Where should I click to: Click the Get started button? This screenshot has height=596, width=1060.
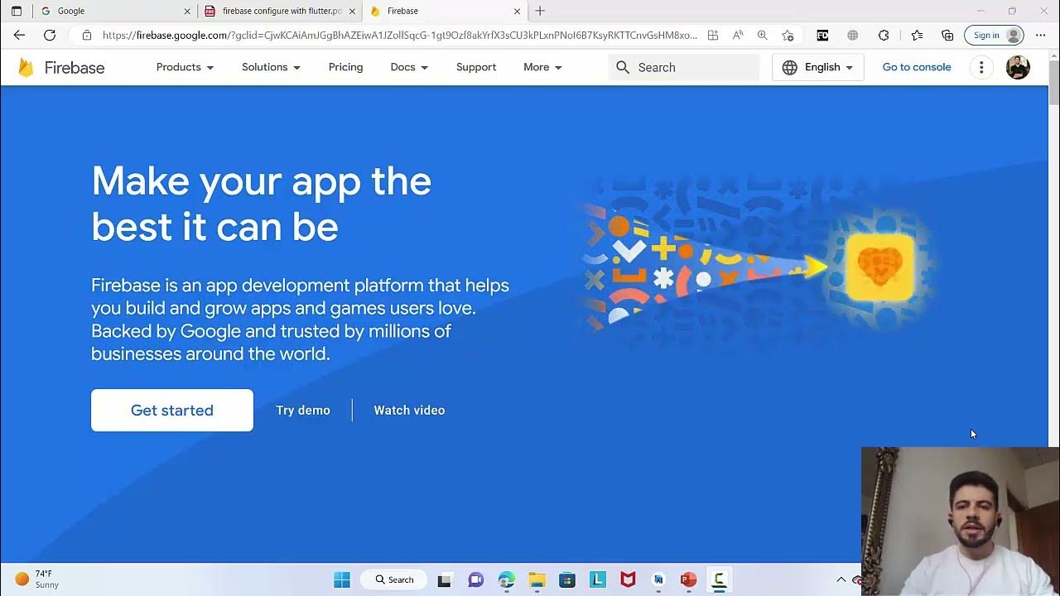coord(172,410)
